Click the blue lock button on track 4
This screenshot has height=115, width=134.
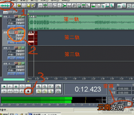12,73
